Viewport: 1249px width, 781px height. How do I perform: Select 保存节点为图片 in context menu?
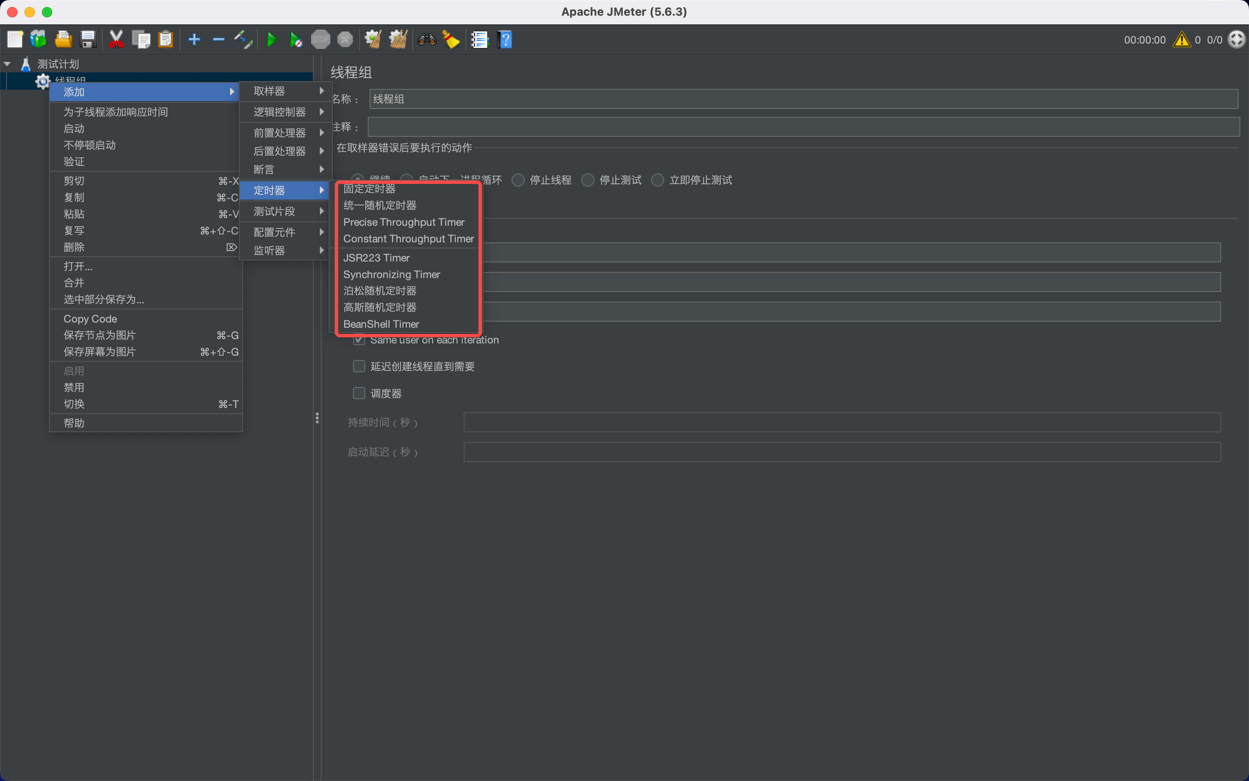click(x=146, y=335)
